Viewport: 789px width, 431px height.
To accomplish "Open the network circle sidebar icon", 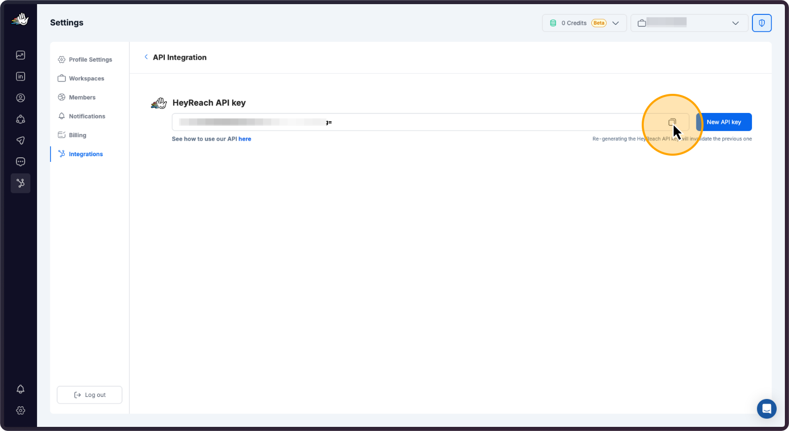I will 21,119.
